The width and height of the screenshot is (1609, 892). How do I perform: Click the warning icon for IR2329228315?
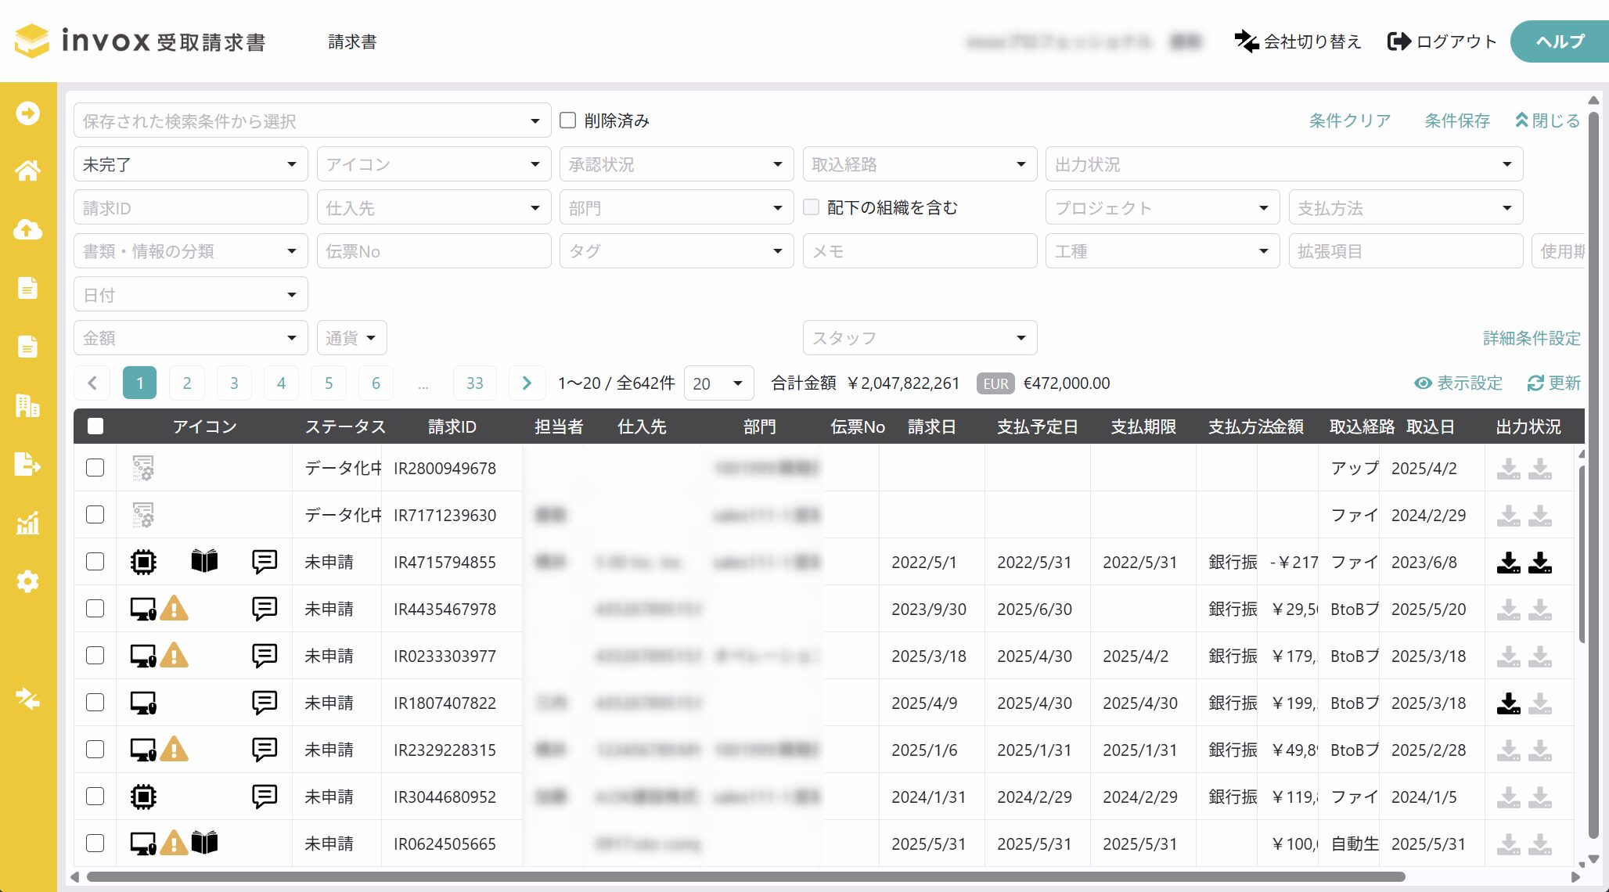tap(175, 749)
